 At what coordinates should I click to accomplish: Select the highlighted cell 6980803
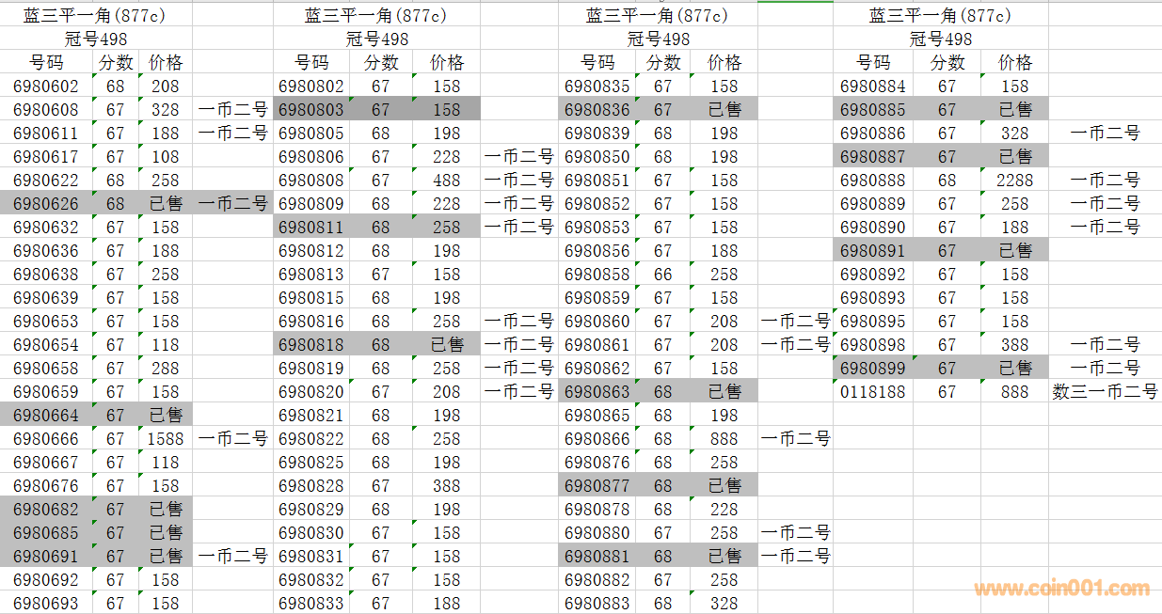point(311,110)
